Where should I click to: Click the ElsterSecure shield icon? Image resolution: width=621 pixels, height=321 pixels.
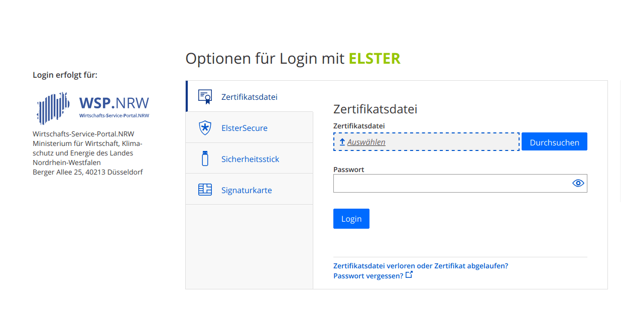pyautogui.click(x=205, y=127)
